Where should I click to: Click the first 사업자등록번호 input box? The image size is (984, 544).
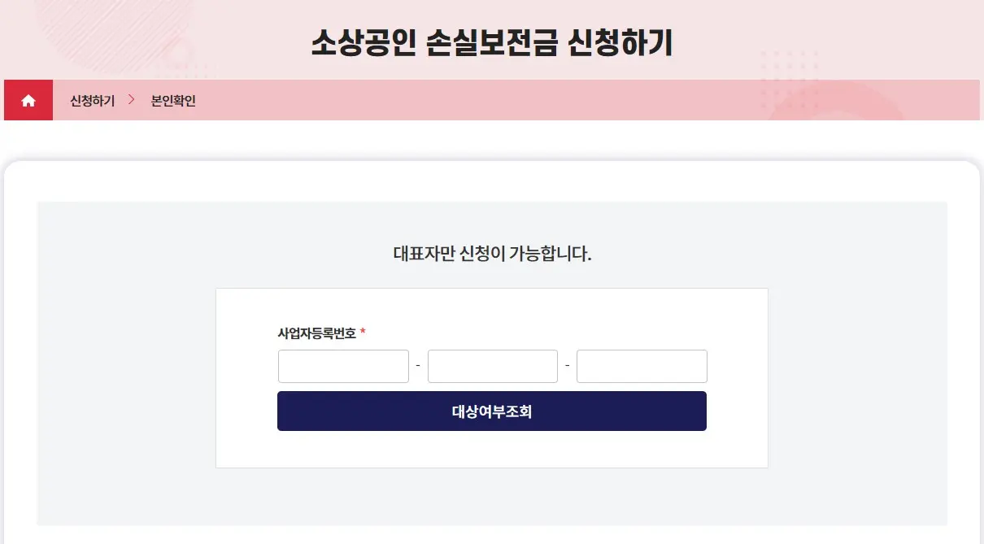click(x=342, y=366)
